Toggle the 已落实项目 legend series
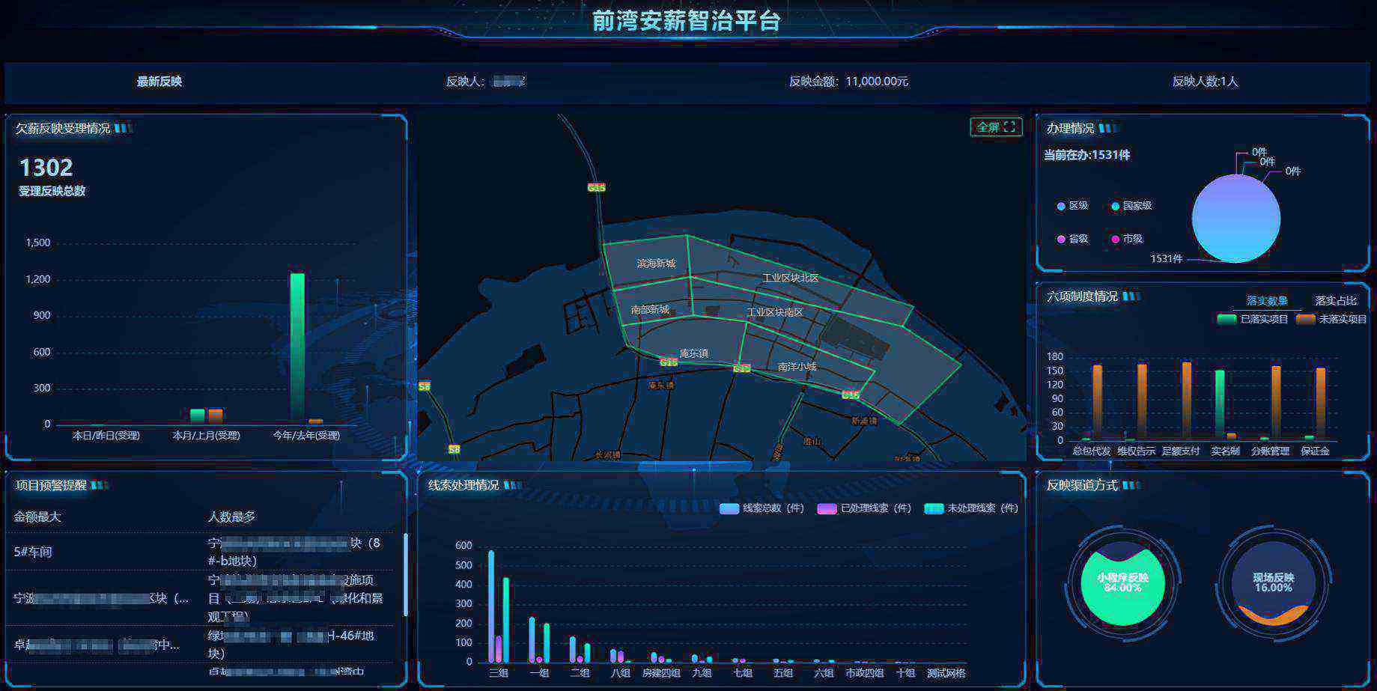1377x691 pixels. coord(1253,320)
